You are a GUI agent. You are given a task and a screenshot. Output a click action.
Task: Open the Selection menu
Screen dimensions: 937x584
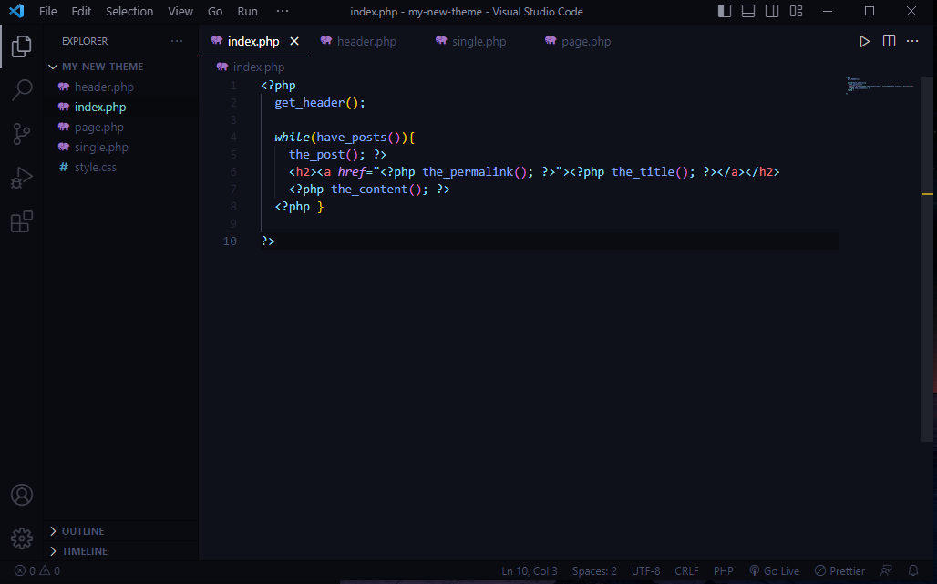point(129,11)
